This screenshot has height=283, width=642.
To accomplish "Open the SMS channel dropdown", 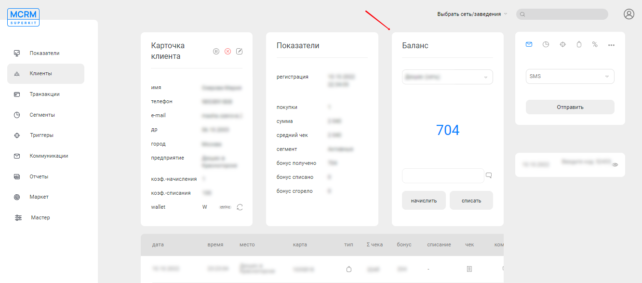I will tap(570, 76).
